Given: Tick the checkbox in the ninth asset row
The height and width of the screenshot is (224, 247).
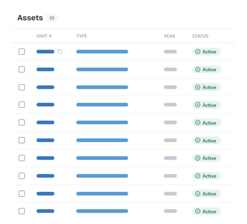Looking at the screenshot, I should click(x=22, y=194).
